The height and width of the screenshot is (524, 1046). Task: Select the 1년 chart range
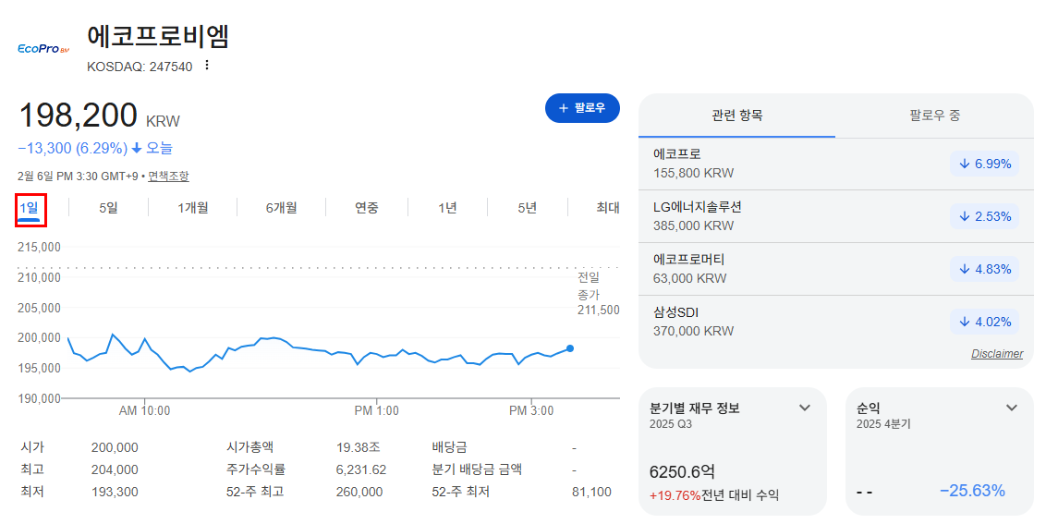click(x=447, y=208)
